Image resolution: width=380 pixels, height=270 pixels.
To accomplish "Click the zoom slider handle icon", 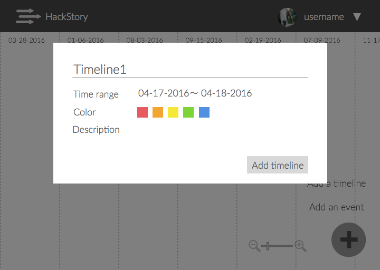I will 269,246.
